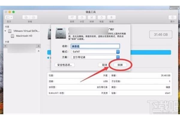Click the 外置 sidebar section header

tap(7, 42)
